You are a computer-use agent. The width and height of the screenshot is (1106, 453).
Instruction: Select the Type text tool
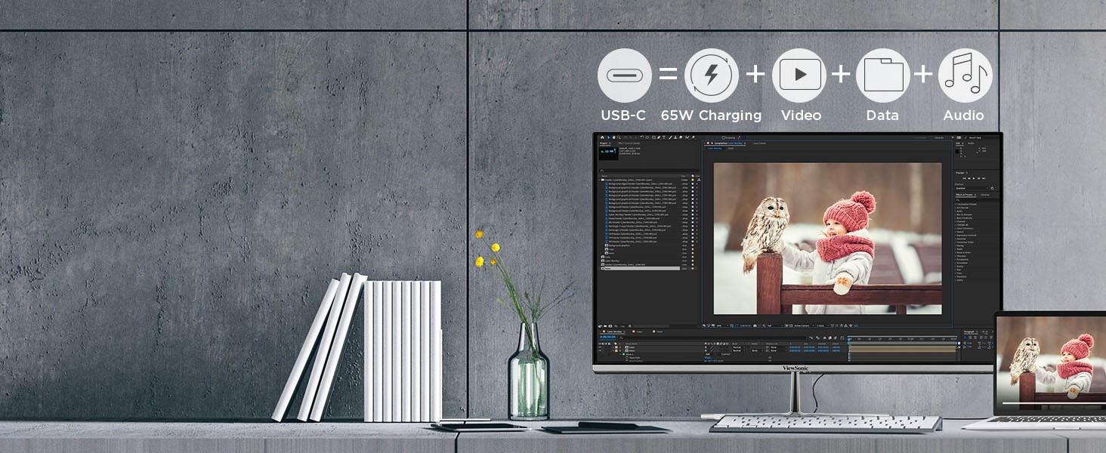point(663,137)
